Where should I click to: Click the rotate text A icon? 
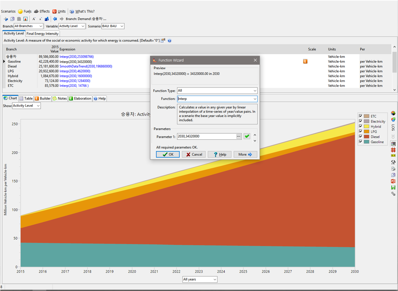click(393, 162)
